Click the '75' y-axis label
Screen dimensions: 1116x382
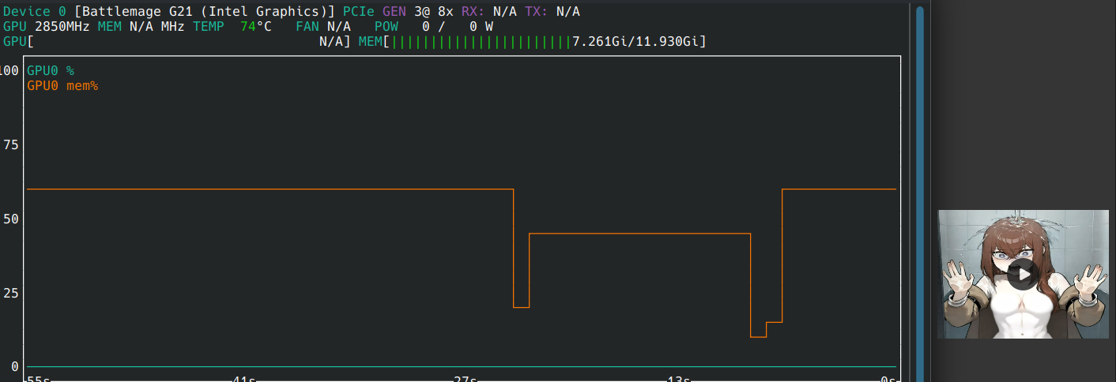pos(11,144)
